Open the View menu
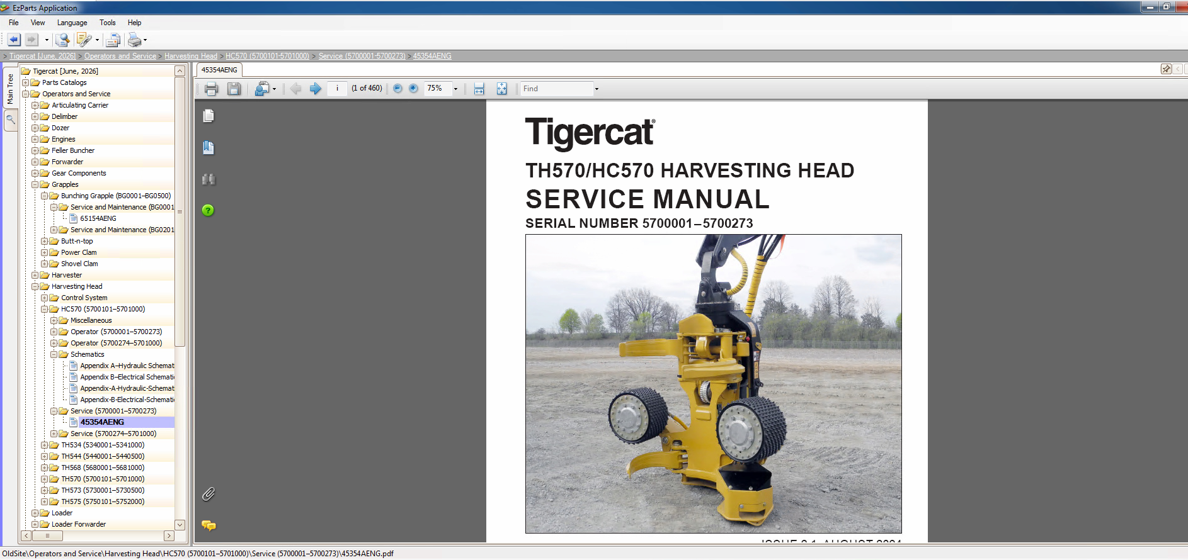Viewport: 1188px width, 560px height. [38, 23]
